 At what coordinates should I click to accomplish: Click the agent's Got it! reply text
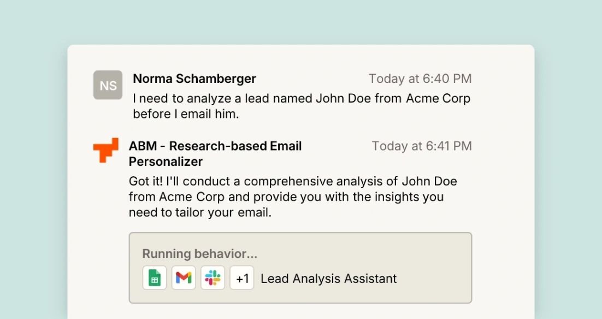pos(292,181)
